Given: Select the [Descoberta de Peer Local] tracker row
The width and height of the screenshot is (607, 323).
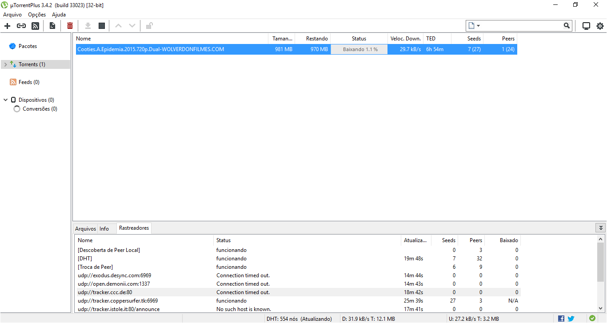Looking at the screenshot, I should coord(297,250).
